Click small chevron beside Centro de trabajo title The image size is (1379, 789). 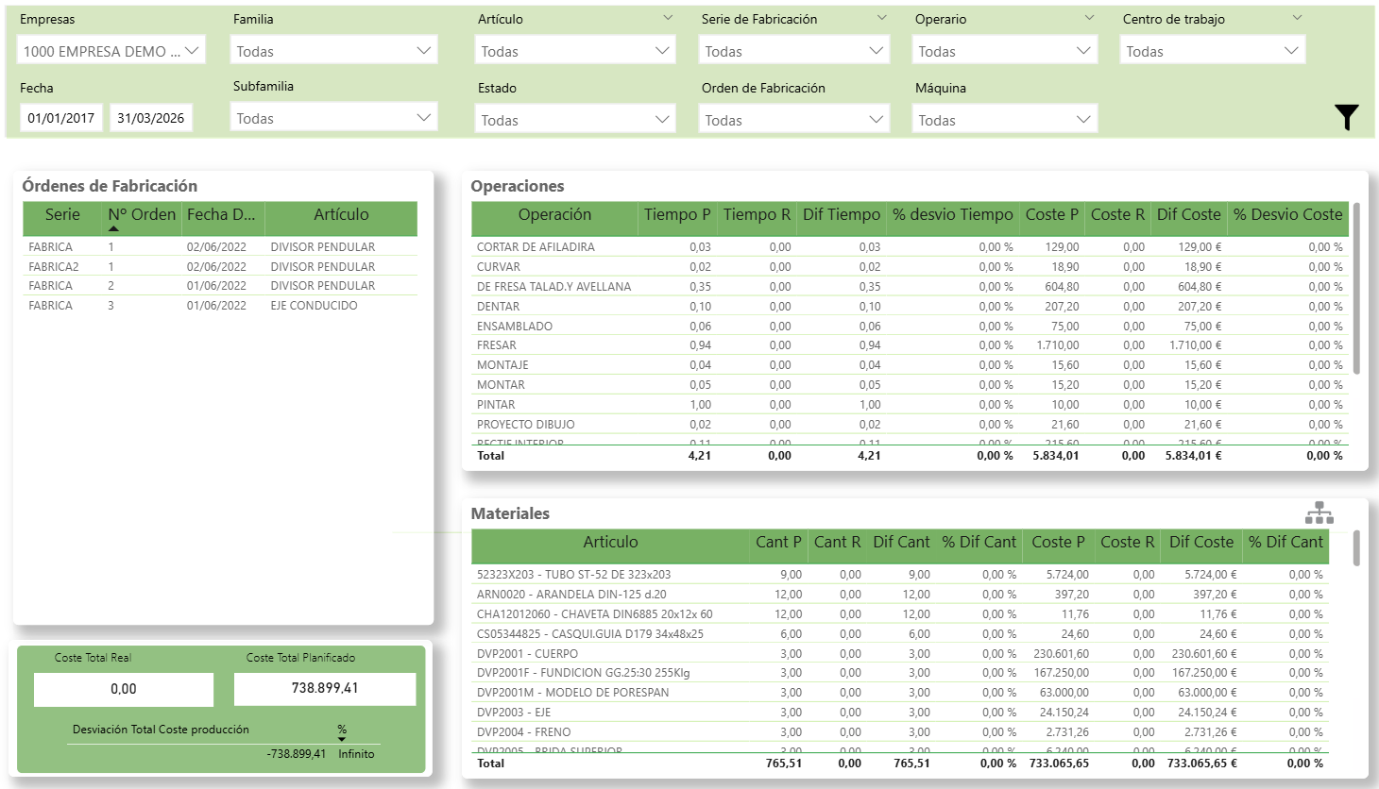point(1297,18)
